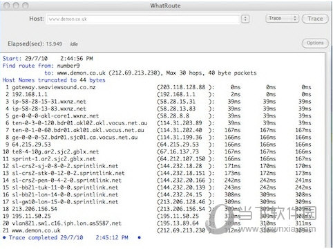Click IP address (64.212.107.150
Viewport: 333px width, 249px height.
pos(181,158)
